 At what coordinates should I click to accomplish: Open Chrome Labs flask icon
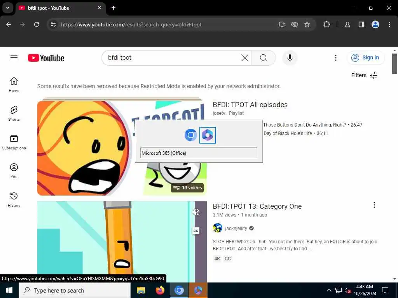(x=347, y=24)
